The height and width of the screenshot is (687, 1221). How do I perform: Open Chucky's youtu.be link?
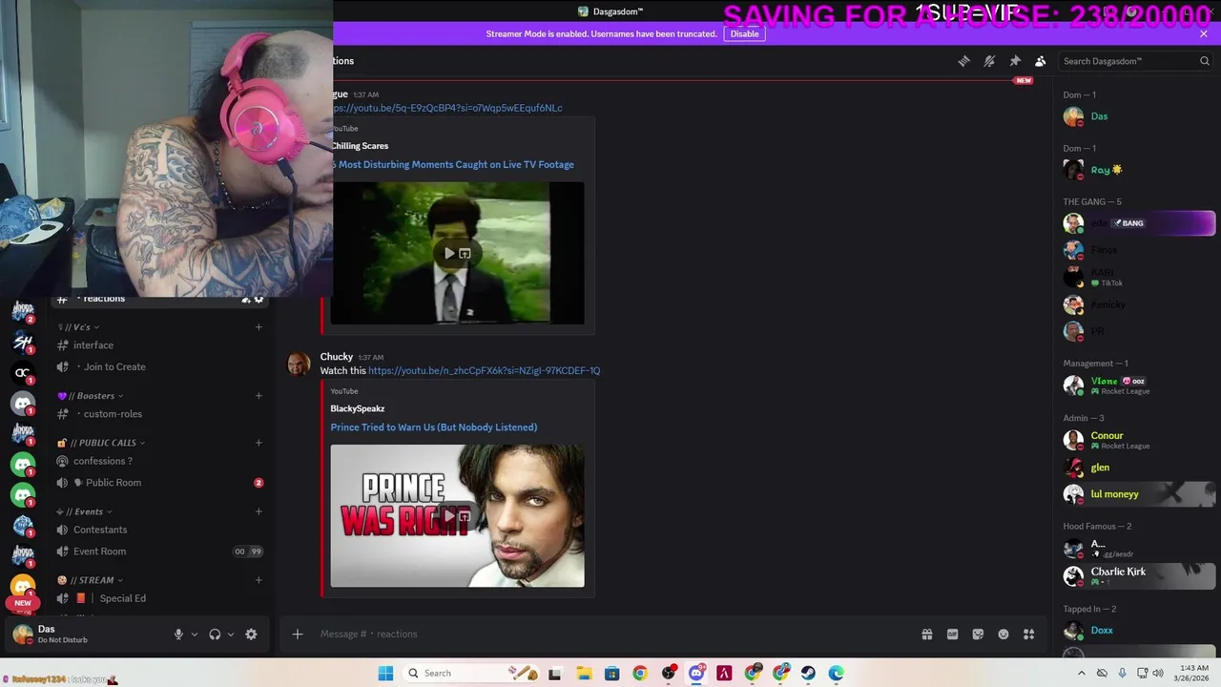click(484, 370)
